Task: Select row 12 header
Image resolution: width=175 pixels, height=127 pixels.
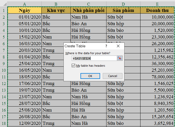Action: [4, 83]
